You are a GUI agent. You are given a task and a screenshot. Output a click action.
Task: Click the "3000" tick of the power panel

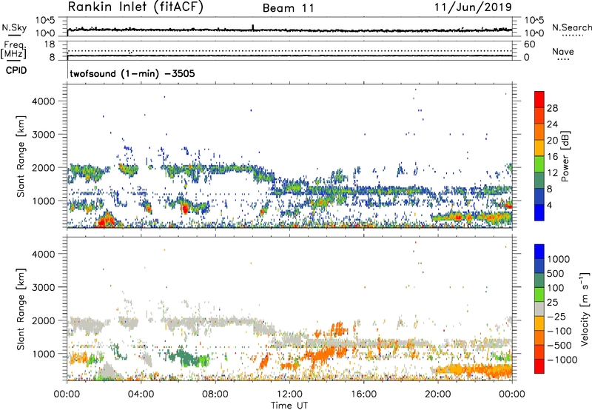[44, 135]
